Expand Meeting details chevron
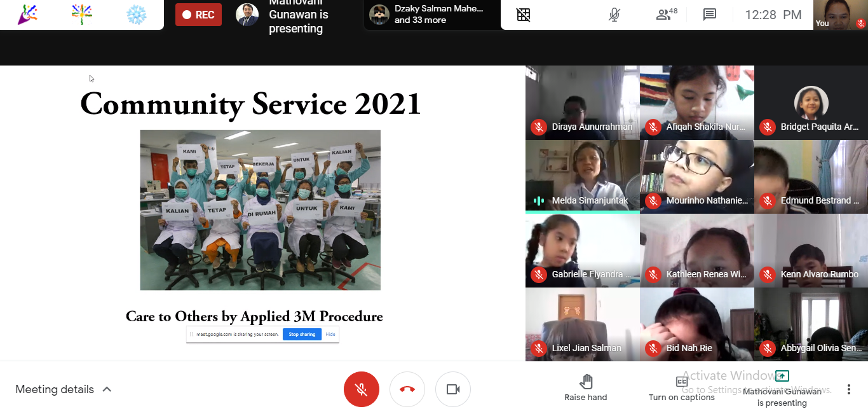 tap(107, 389)
